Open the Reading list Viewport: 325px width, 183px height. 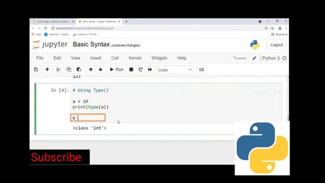pos(279,35)
